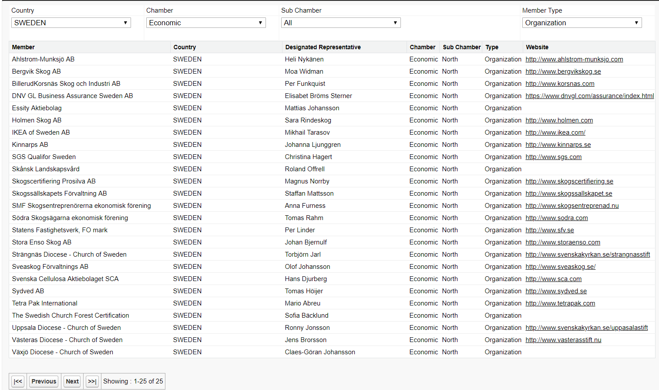
Task: Click the Next page button
Action: [72, 381]
